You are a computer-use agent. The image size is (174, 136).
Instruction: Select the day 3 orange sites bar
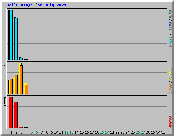pyautogui.click(x=21, y=80)
